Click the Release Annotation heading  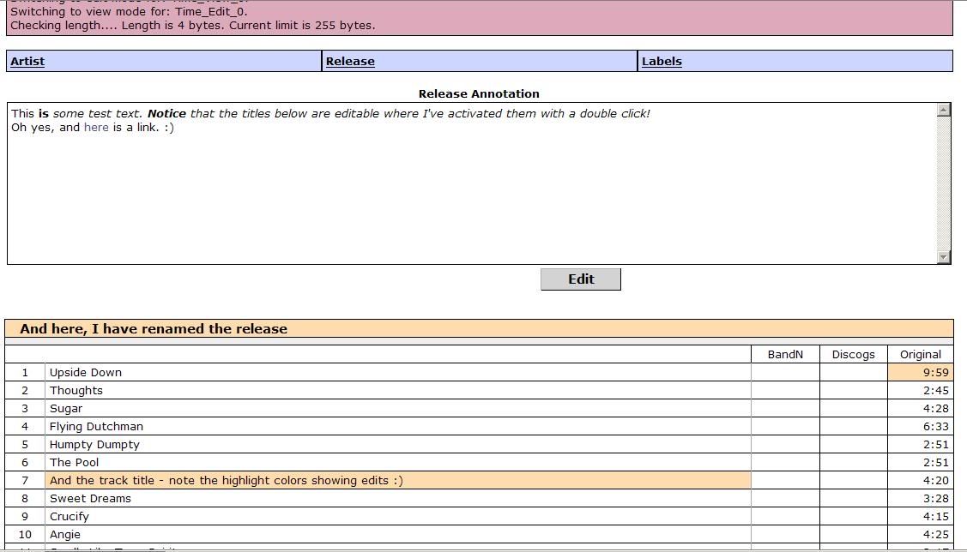479,93
